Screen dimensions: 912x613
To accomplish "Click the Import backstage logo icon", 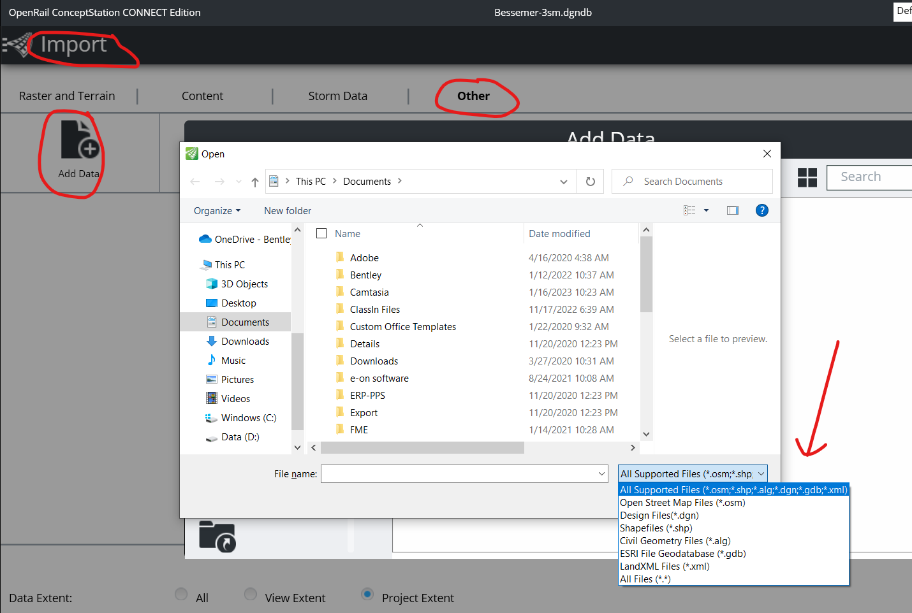I will pos(17,45).
